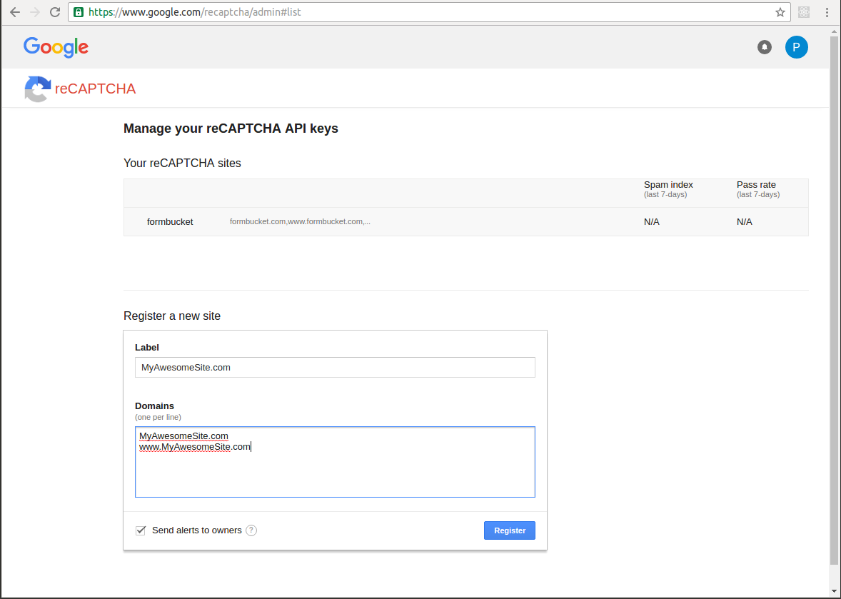841x599 pixels.
Task: Click into the Label input field
Action: pyautogui.click(x=335, y=368)
